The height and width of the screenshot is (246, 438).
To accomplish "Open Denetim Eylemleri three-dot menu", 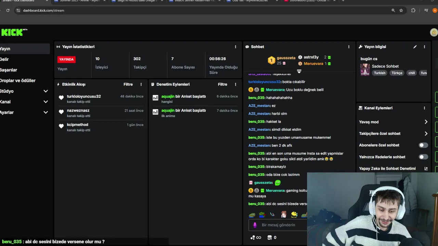I will 235,84.
